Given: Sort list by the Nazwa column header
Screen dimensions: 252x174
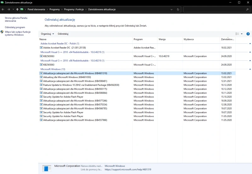Looking at the screenshot, I should pyautogui.click(x=43, y=39).
